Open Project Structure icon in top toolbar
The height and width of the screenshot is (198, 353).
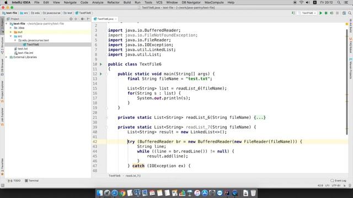pyautogui.click(x=344, y=13)
